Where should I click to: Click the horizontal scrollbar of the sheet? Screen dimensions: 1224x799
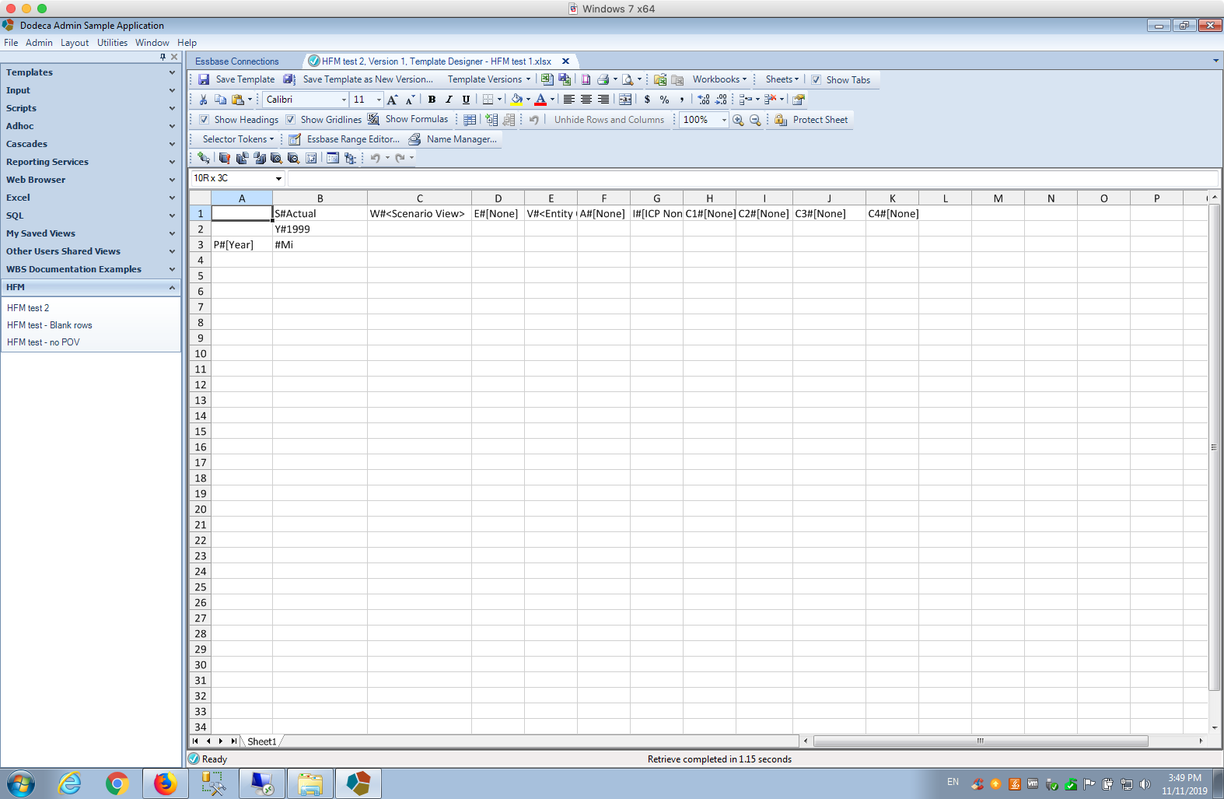tap(981, 741)
